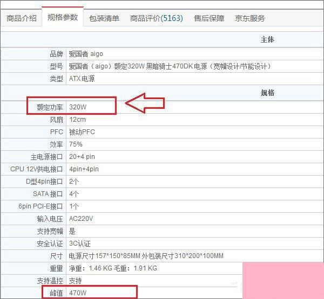The height and width of the screenshot is (299, 324).
Task: Select the 主电源接口 label
Action: (x=46, y=157)
